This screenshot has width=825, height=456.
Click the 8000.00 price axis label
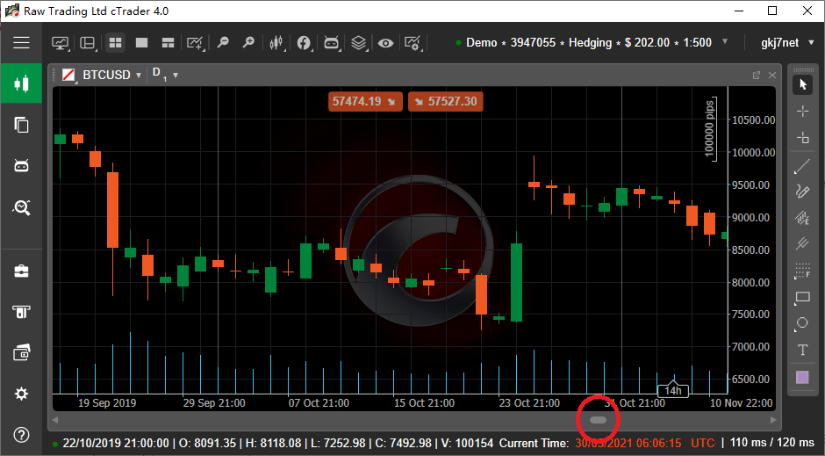pyautogui.click(x=751, y=282)
